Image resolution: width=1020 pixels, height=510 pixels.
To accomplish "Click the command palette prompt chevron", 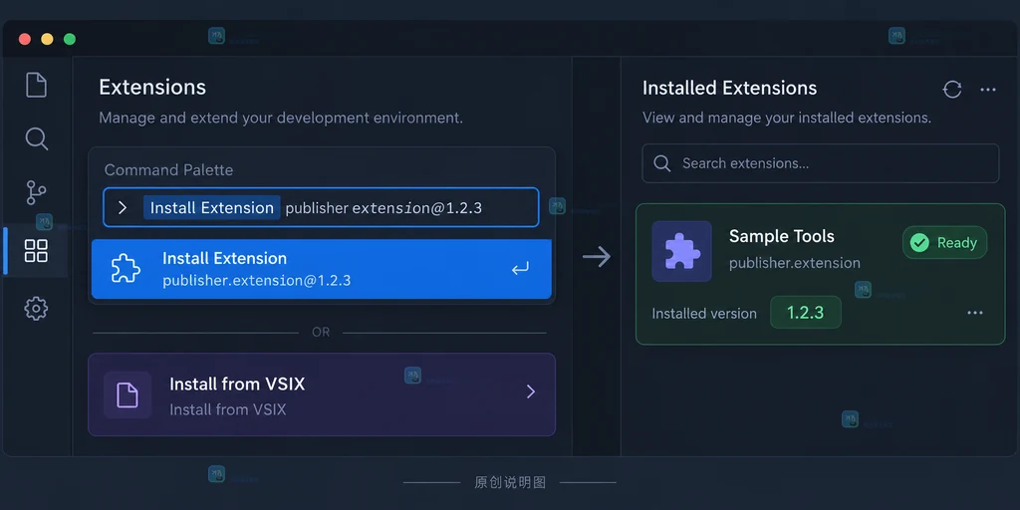I will point(123,207).
